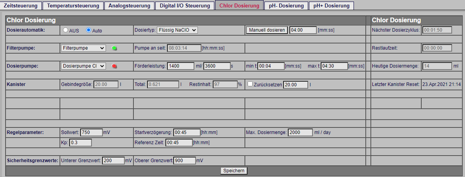This screenshot has height=177, width=465.
Task: Click the Restlaufzeit 00:00:00 field
Action: tap(437, 48)
